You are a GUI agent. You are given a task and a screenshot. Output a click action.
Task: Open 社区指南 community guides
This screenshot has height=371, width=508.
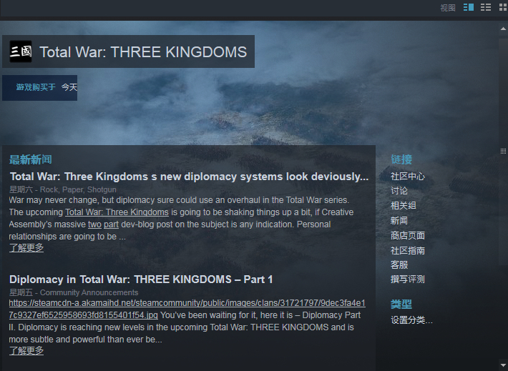[x=408, y=250]
